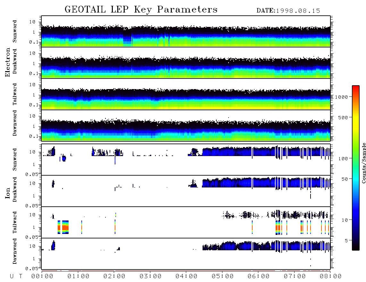Click the Ion Duskward spectrogram plot

pyautogui.click(x=186, y=191)
